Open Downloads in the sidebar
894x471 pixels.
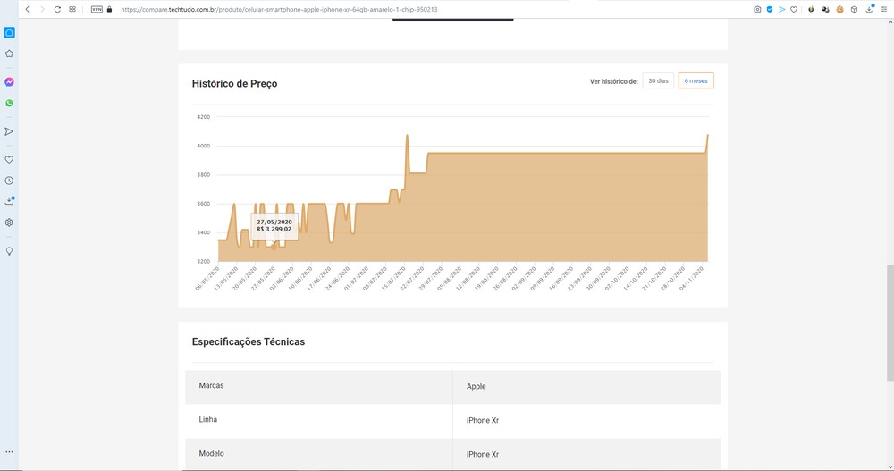(9, 201)
